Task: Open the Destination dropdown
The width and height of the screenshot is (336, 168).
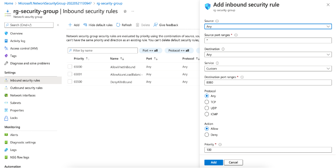Action: tap(268, 55)
